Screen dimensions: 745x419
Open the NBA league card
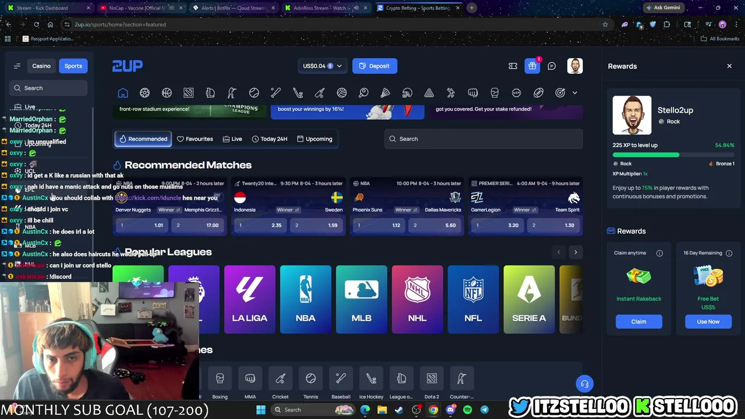(x=306, y=300)
